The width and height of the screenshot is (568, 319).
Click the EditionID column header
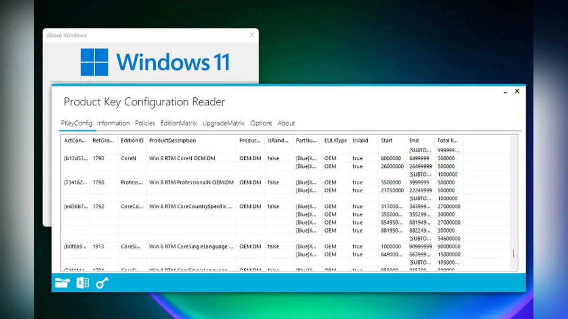click(x=132, y=140)
